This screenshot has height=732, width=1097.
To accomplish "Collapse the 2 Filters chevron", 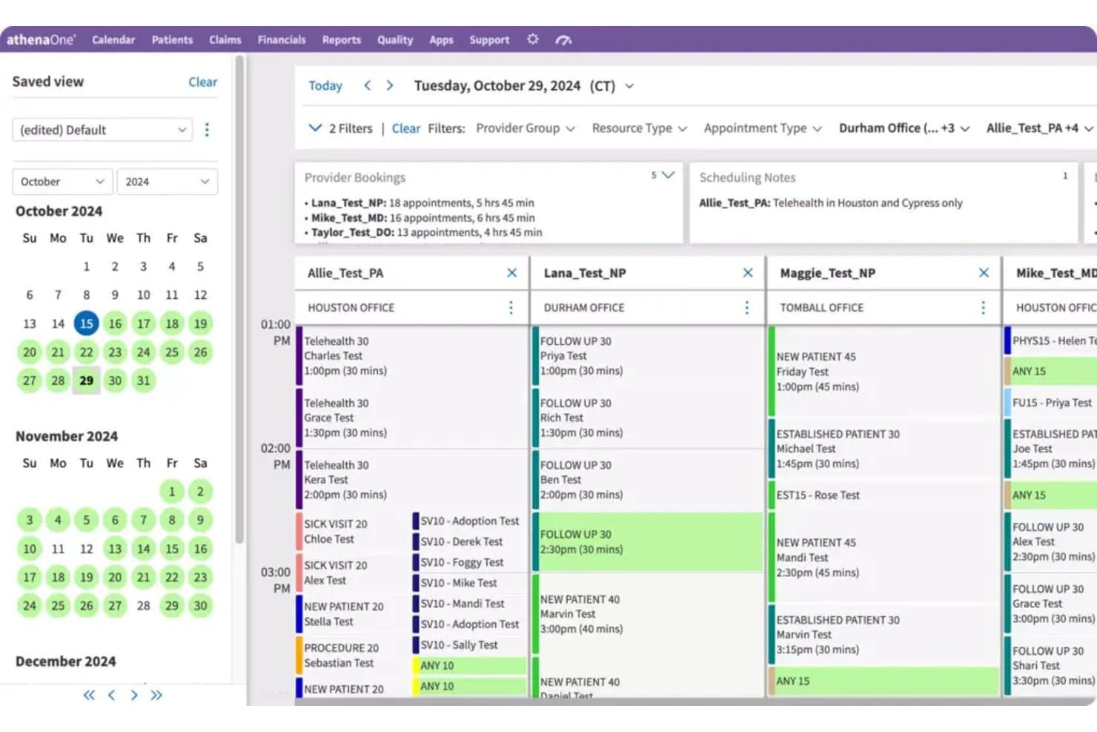I will pos(315,128).
